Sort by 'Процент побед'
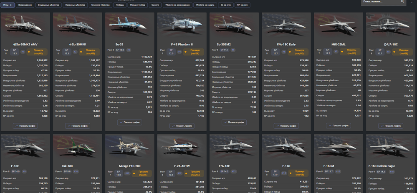417x193 pixels. (137, 5)
